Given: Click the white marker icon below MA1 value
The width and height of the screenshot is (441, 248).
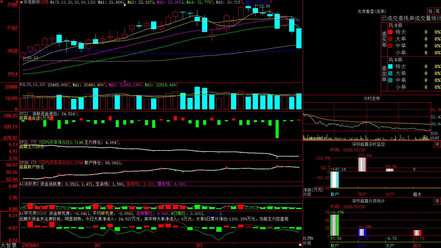Looking at the screenshot, I should 125,5.
